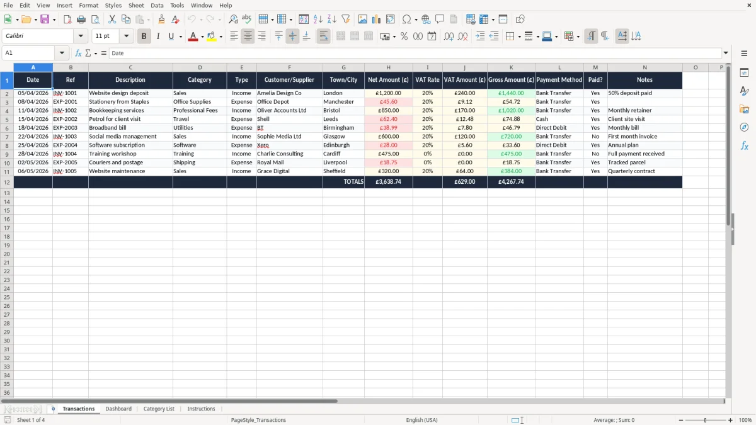Click the Spelling check icon
This screenshot has height=425, width=756.
247,20
